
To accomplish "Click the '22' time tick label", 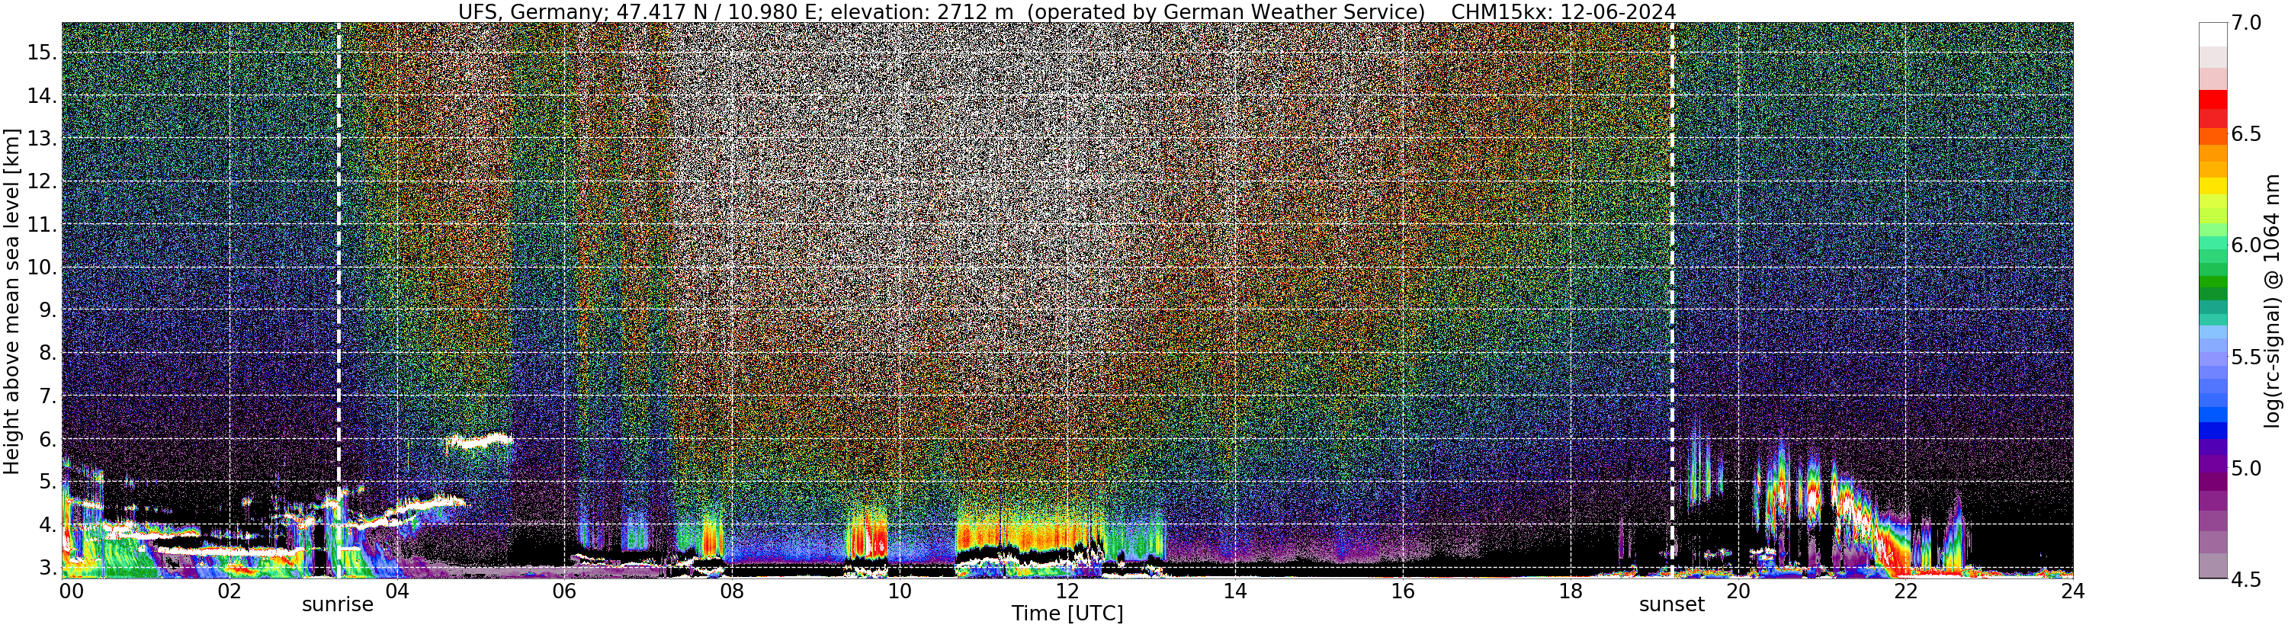I will (x=1905, y=591).
